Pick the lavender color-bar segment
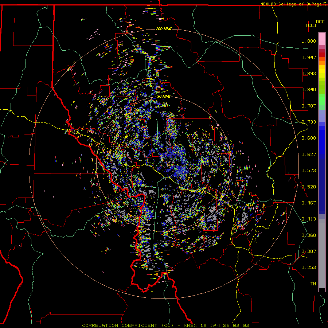 click(322, 116)
